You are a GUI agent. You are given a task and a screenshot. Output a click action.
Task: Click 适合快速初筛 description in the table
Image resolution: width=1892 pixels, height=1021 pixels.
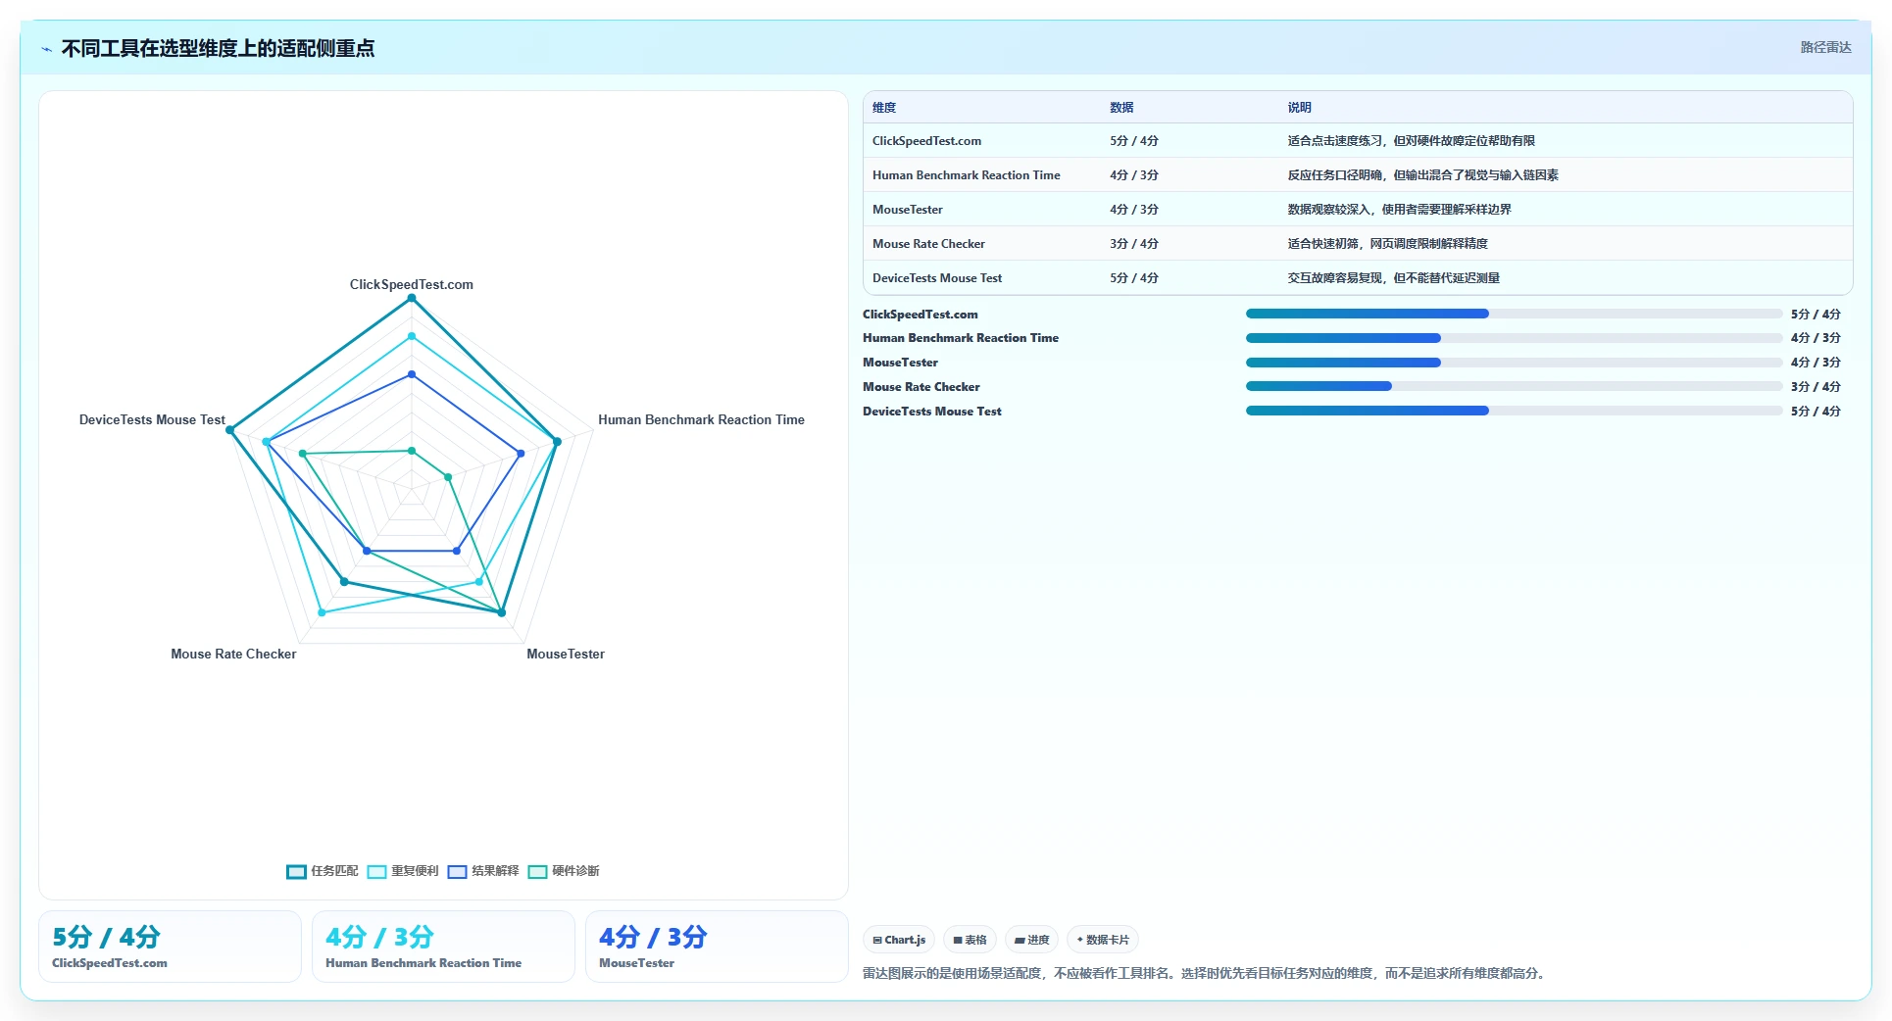1388,244
